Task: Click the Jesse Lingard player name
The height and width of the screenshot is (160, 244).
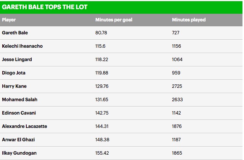Action: point(17,60)
